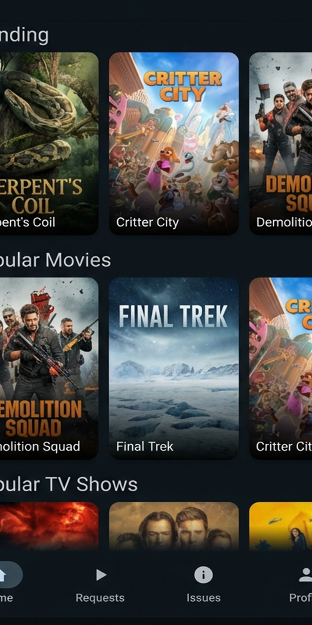312x625 pixels.
Task: Open Critter City in Popular Movies row
Action: 280,368
